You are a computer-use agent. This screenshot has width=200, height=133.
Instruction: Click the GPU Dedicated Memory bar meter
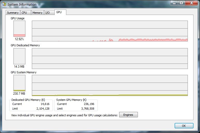[x=19, y=56]
